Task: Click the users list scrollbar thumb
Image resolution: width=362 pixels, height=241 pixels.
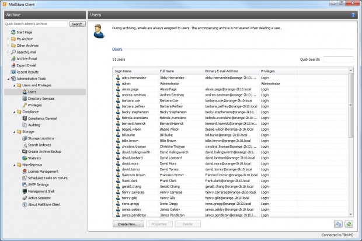Action: pos(351,105)
